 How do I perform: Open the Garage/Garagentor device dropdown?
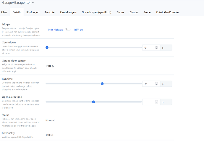pyautogui.click(x=18, y=3)
